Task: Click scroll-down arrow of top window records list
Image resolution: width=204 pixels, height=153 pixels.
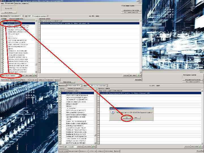Action: [140, 72]
